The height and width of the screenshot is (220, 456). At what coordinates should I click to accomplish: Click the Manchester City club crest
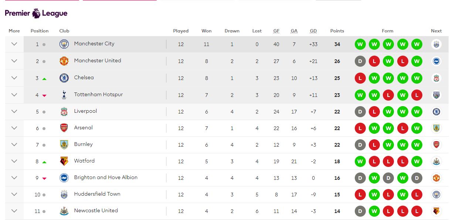[64, 44]
